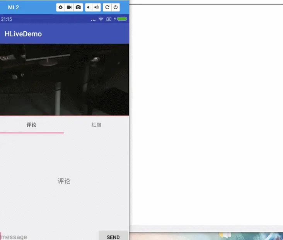Lower volume with the volume down icon
Image resolution: width=283 pixels, height=240 pixels.
pos(89,7)
